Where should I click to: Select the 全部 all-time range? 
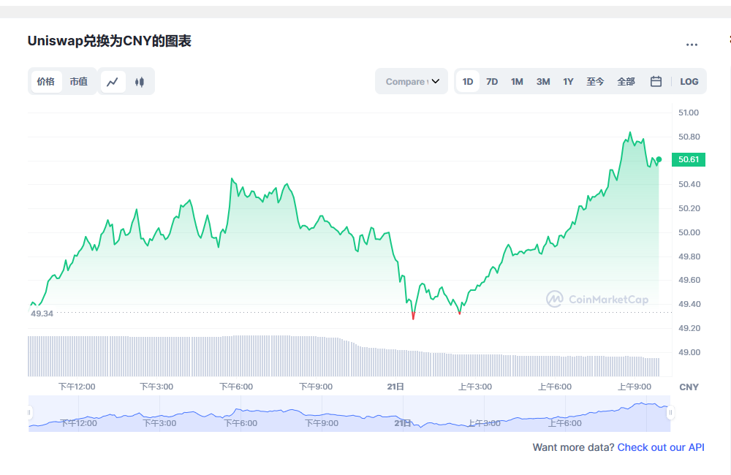[x=626, y=82]
